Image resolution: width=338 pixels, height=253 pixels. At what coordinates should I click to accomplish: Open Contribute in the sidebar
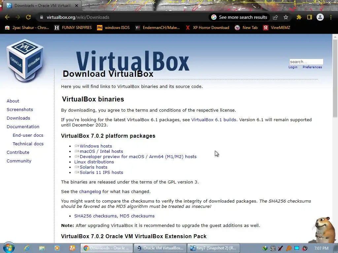tap(18, 152)
